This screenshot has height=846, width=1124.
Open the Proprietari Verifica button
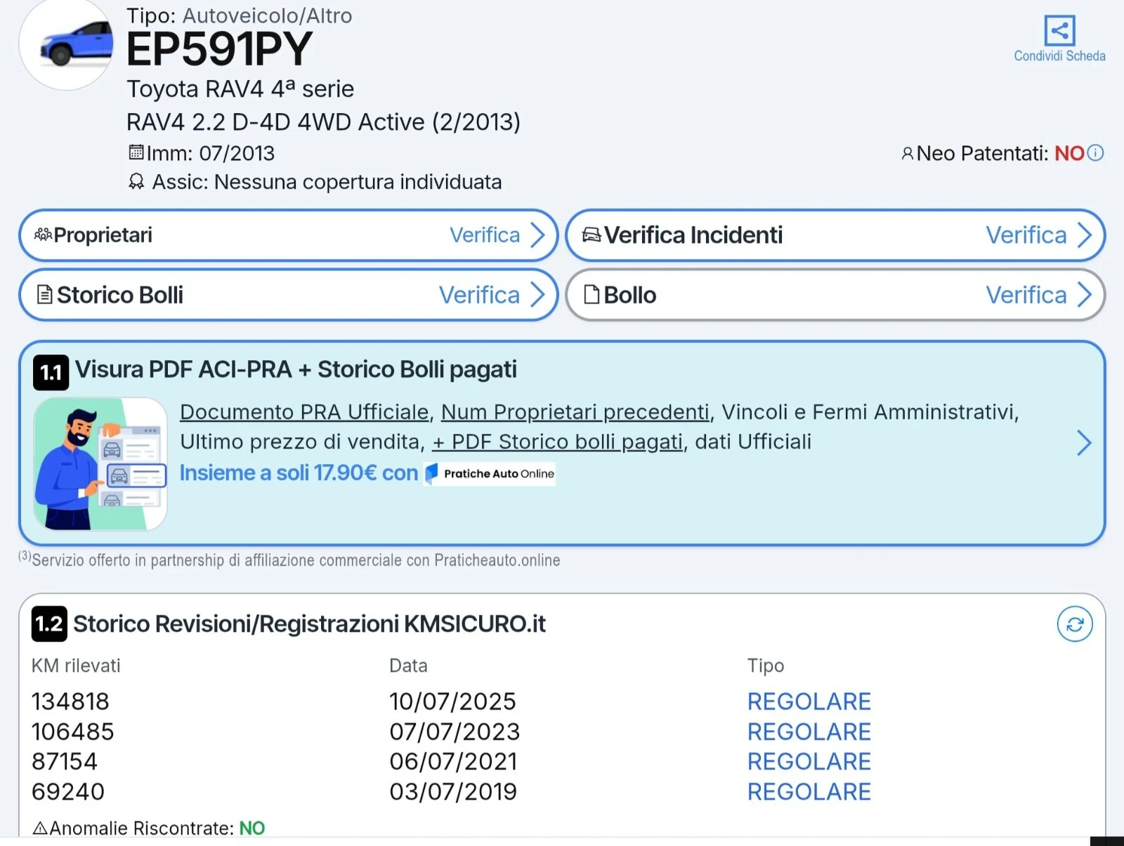[x=288, y=235]
